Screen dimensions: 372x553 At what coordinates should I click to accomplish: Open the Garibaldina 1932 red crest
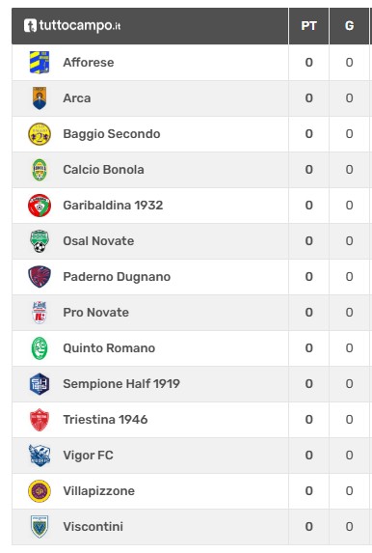pos(40,206)
